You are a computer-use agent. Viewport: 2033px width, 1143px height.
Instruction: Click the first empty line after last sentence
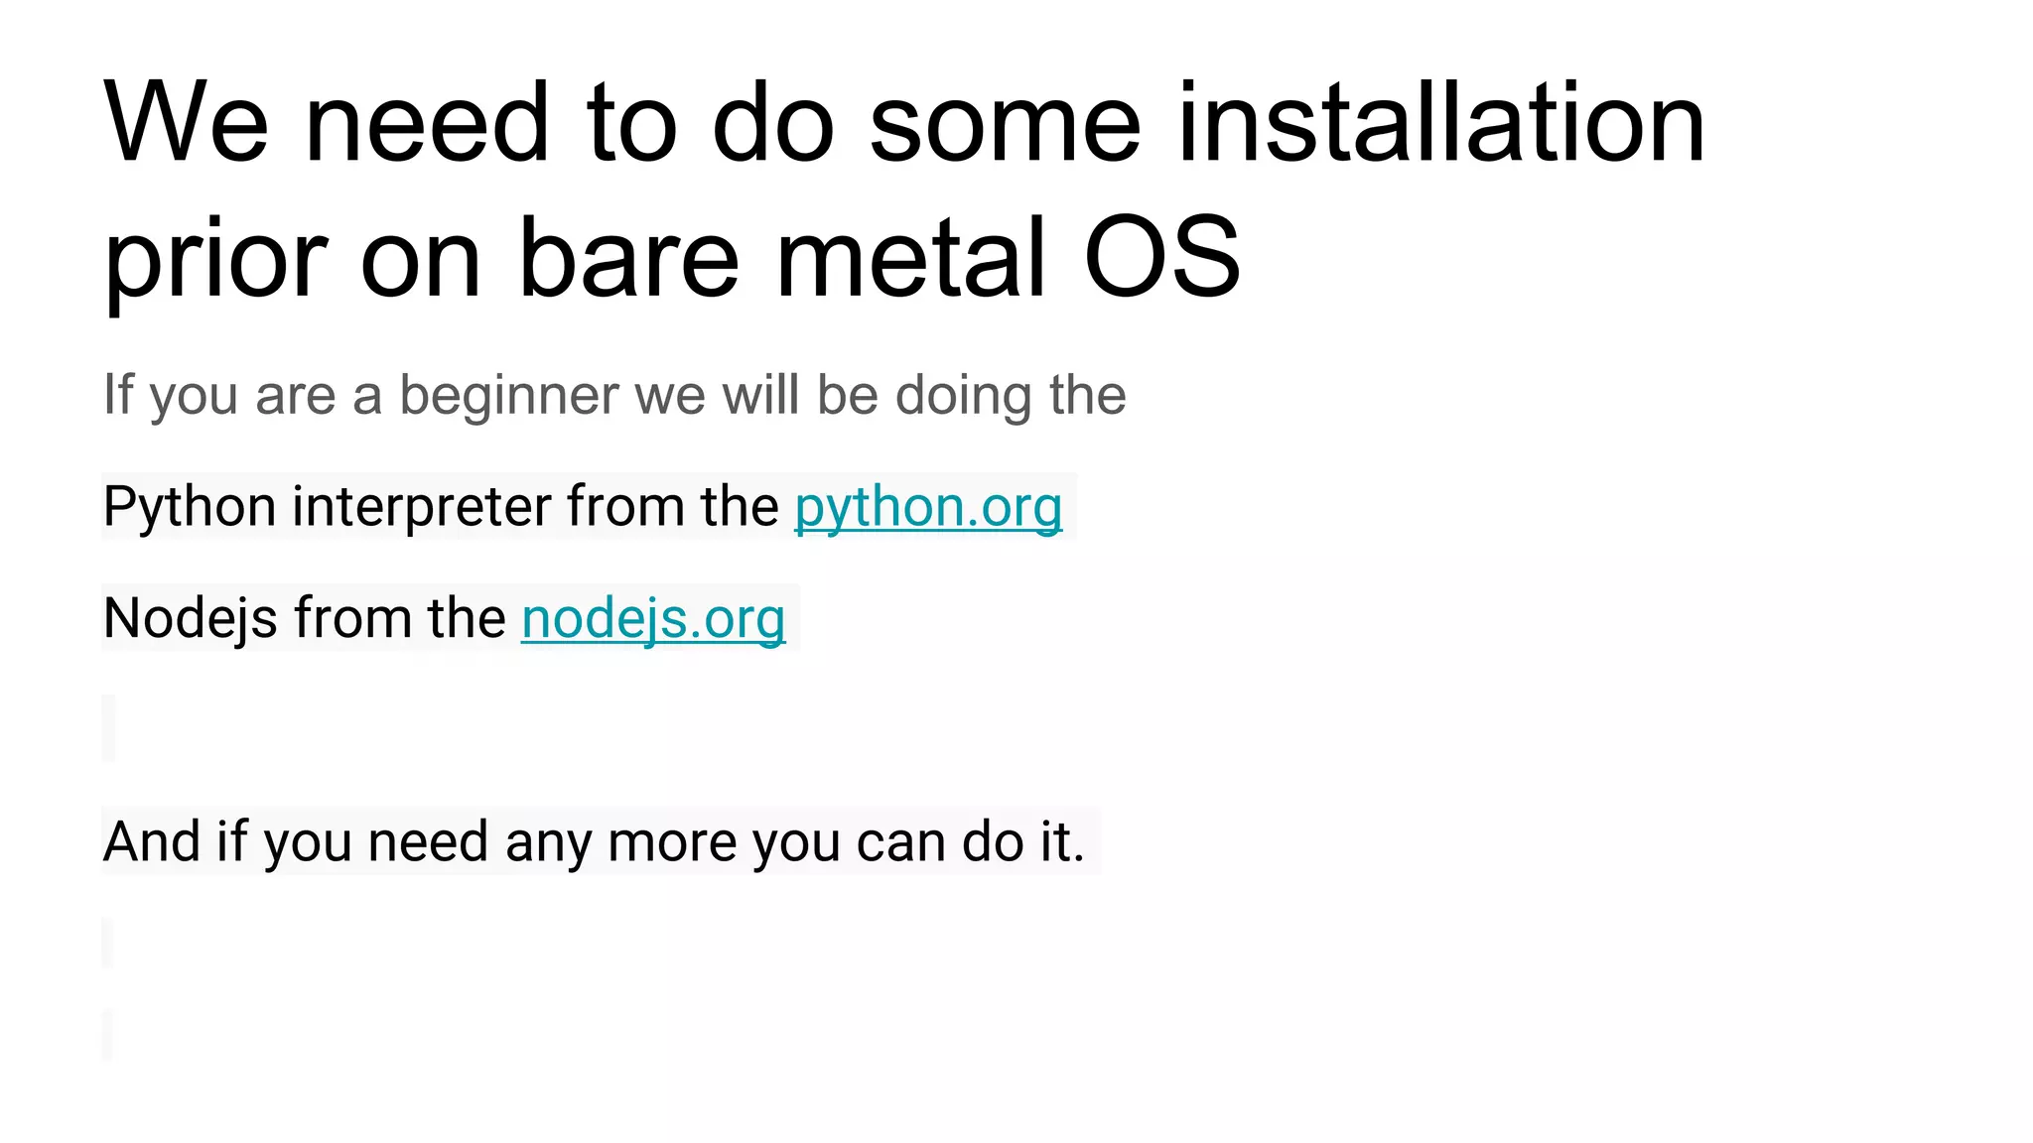pyautogui.click(x=108, y=943)
